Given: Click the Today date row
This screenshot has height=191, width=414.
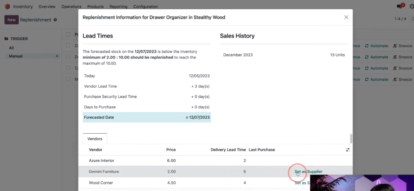Looking at the screenshot, I should (x=147, y=76).
